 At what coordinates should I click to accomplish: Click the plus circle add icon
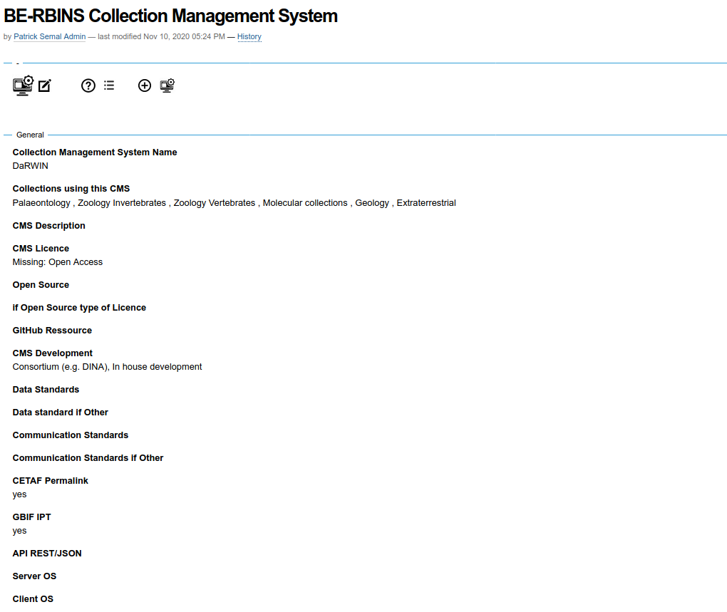(x=145, y=85)
